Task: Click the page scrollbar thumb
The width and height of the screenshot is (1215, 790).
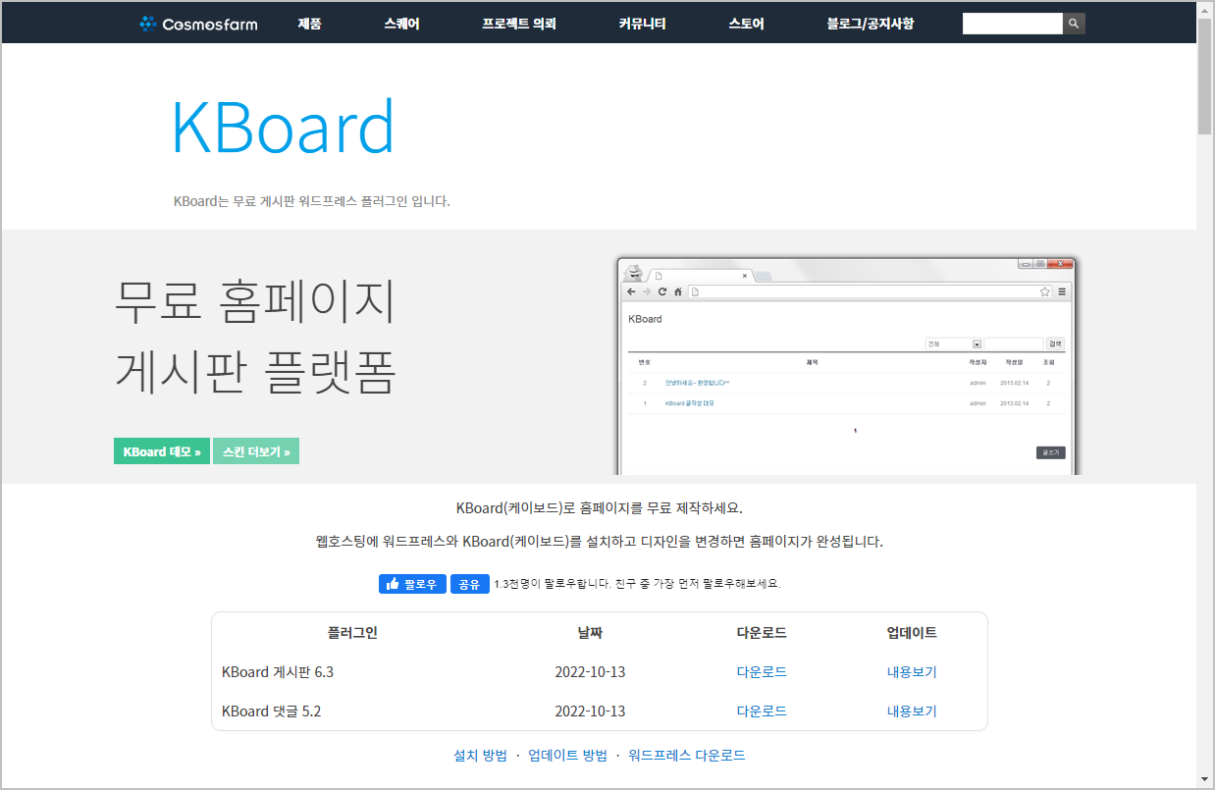Action: click(1205, 76)
